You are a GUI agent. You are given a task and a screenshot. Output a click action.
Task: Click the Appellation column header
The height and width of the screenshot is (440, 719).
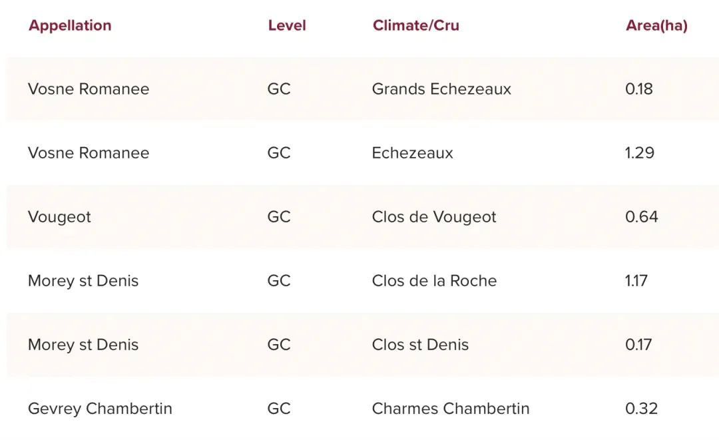(x=70, y=26)
